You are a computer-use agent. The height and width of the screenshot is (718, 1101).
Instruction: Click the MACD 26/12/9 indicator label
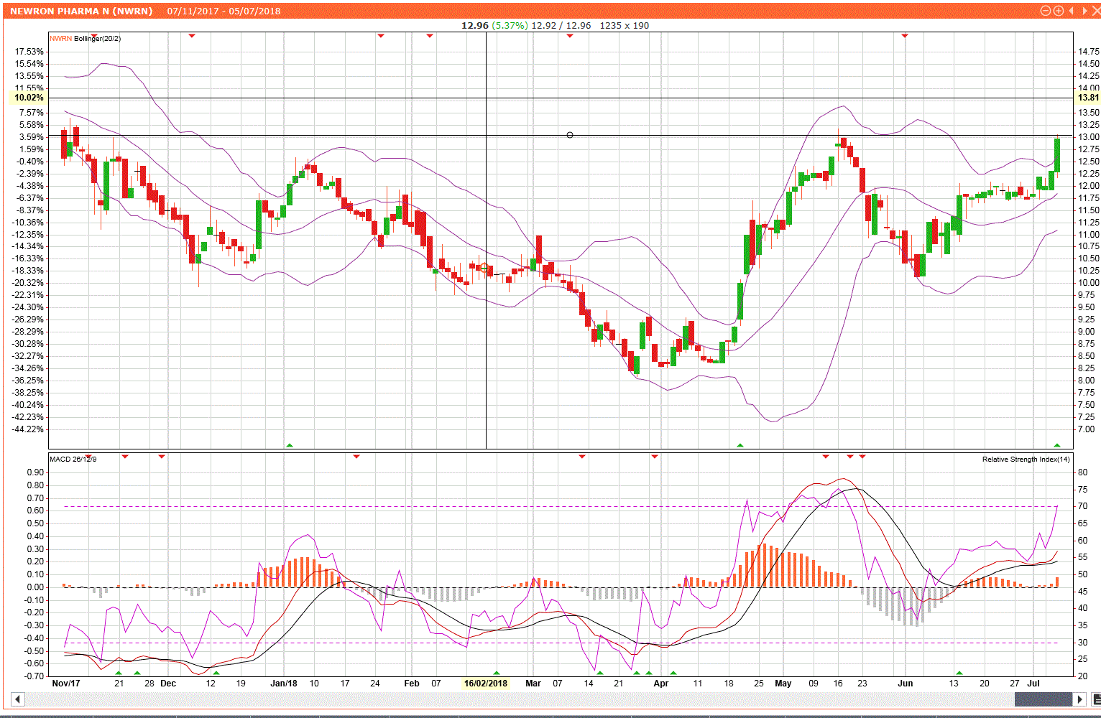point(73,459)
